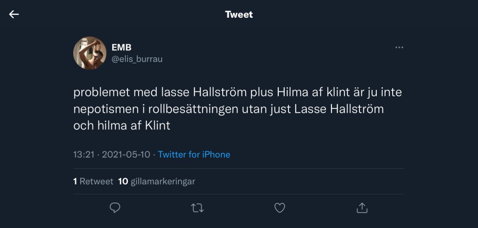Click the tweet's first line starting with problemet
Image resolution: width=478 pixels, height=228 pixels.
[237, 92]
